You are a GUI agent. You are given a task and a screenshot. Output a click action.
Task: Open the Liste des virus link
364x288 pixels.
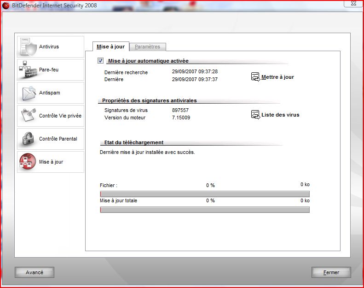point(280,115)
